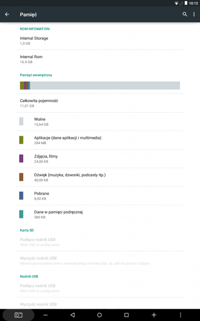Tap the Android back triangle button
Screen dimensions: 200x321
point(72,315)
